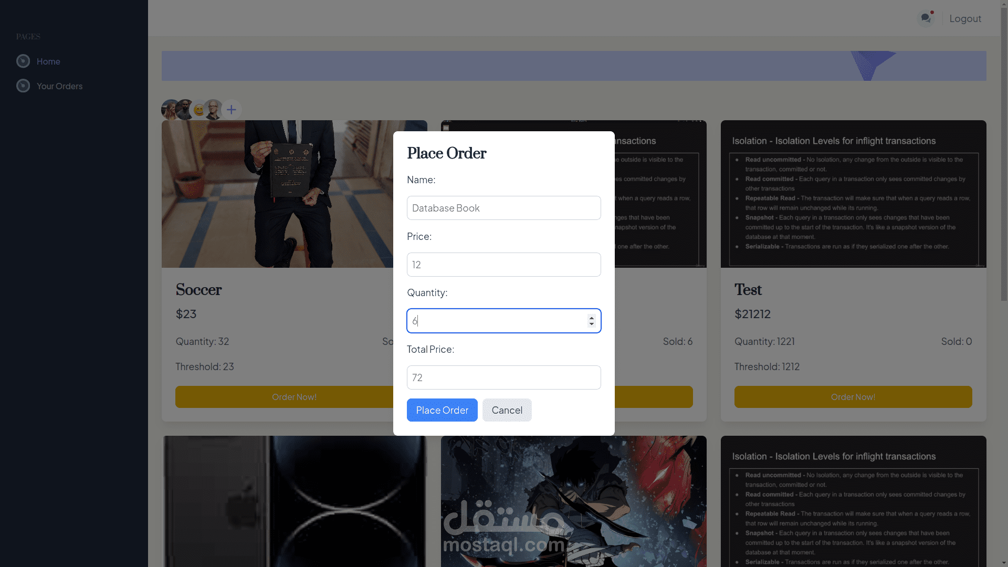The image size is (1008, 567).
Task: Click the plus add avatar button
Action: click(x=231, y=110)
